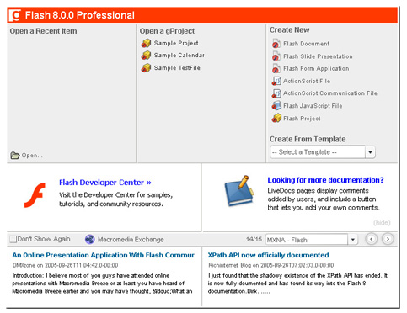Viewport: 407px width, 313px height.
Task: Go to the next news item arrow
Action: 388,239
